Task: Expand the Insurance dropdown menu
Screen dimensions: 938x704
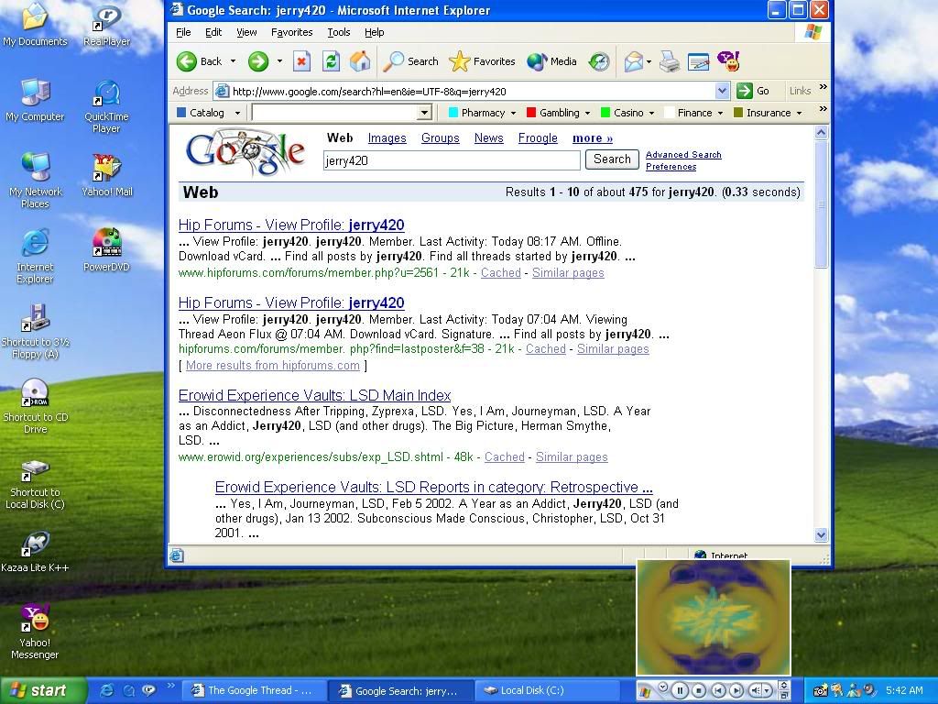Action: pyautogui.click(x=799, y=113)
